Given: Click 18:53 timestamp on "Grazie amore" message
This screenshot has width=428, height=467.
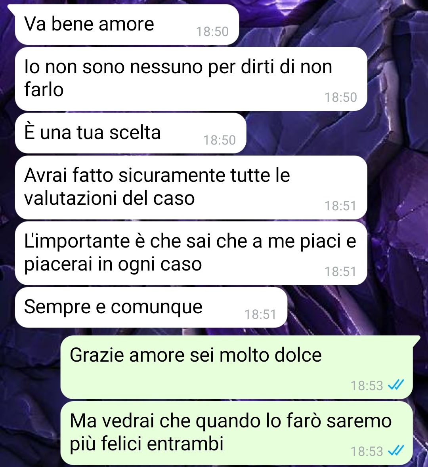Looking at the screenshot, I should (x=367, y=385).
